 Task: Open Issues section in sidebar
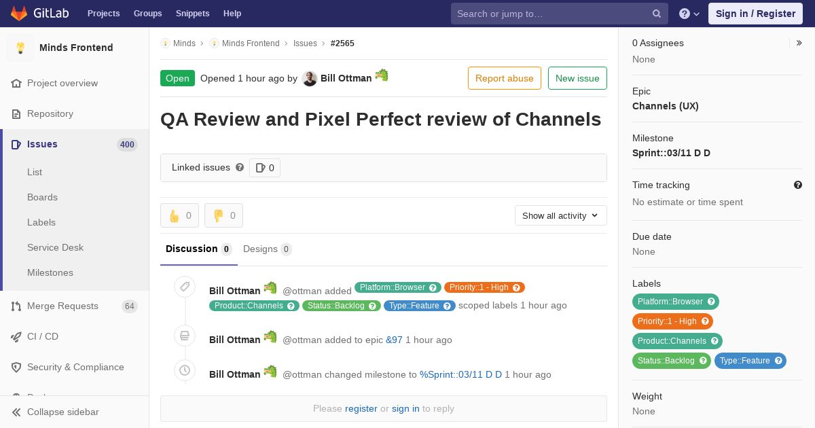tap(42, 144)
